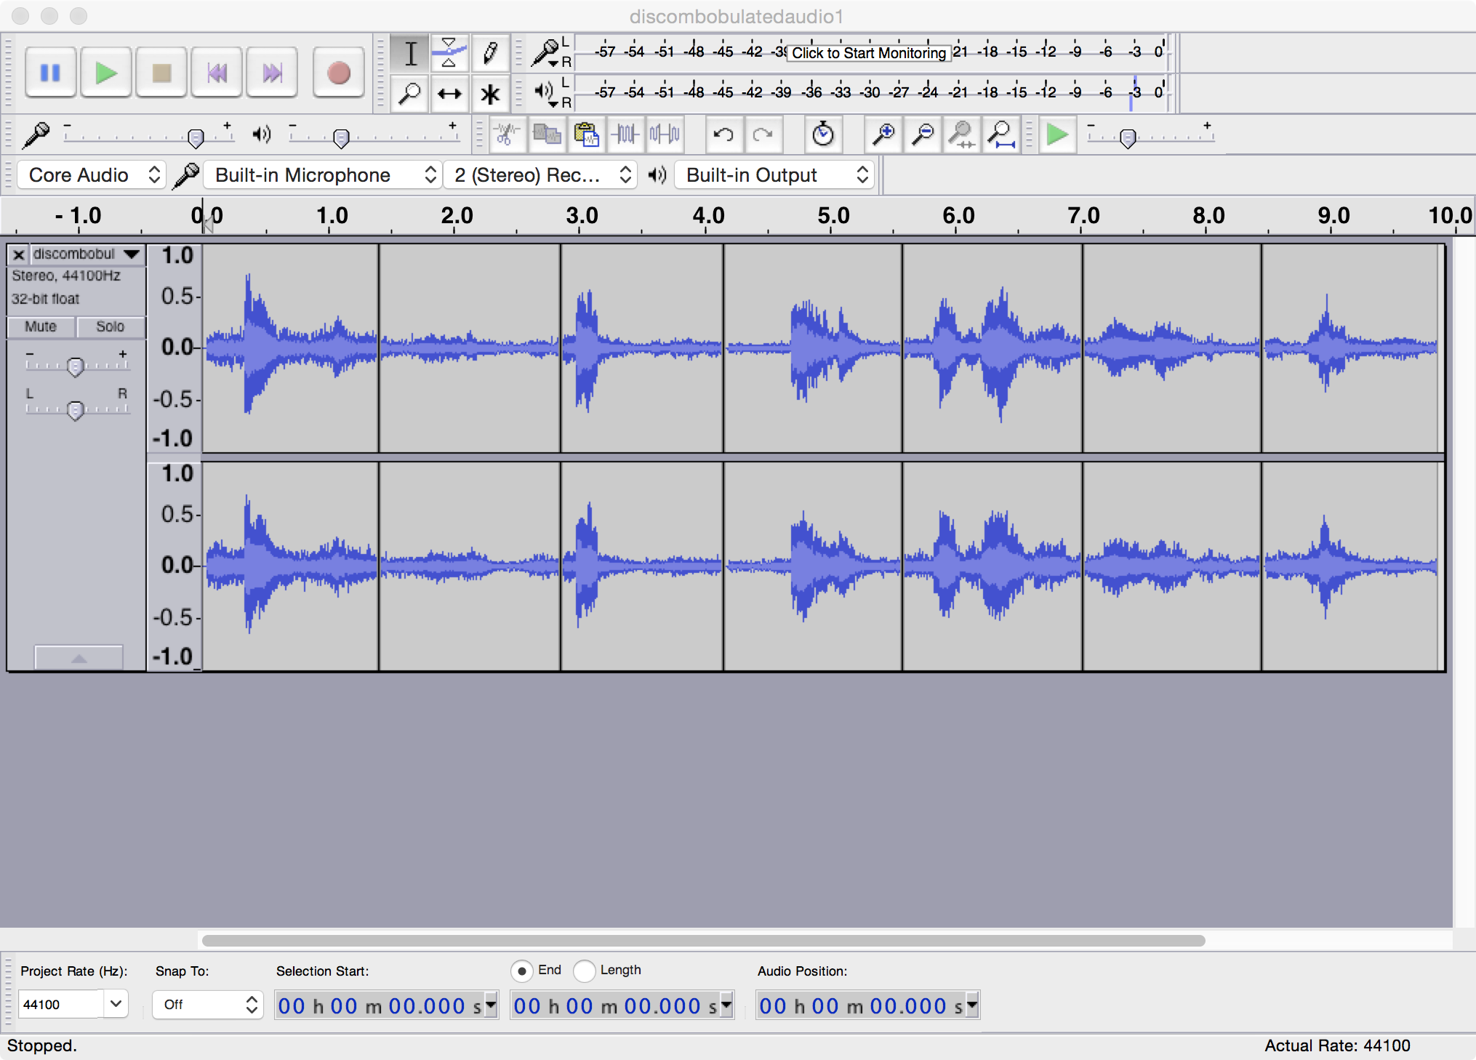Click the Play-at-speed green button

click(1057, 134)
